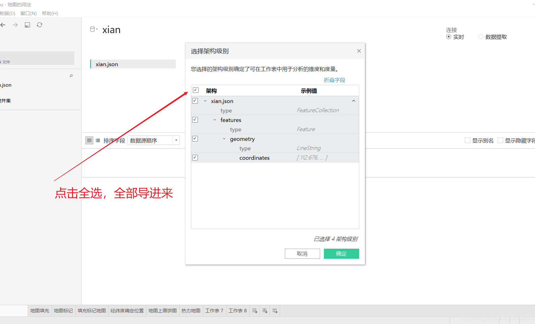
Task: Select the 数据提取 extract radio button
Action: point(481,37)
